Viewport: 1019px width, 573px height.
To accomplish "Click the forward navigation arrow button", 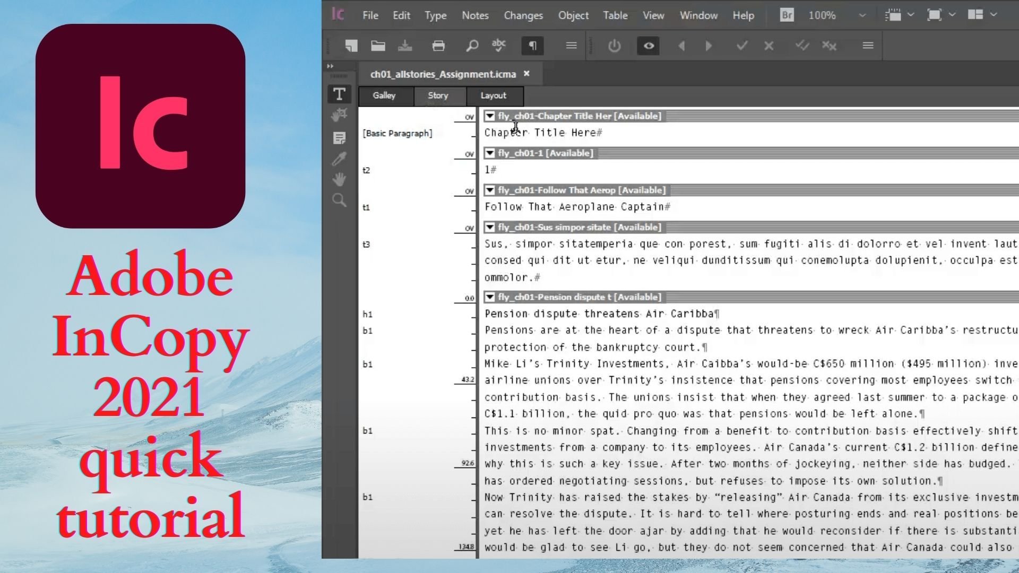I will click(x=709, y=46).
